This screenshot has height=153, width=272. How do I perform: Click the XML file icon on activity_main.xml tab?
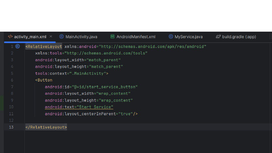coord(10,37)
